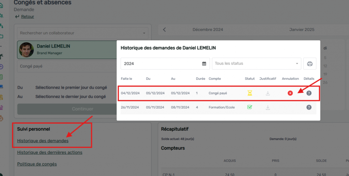Screen dimensions: 349x176
Task: Click the print history printer icon
Action: pos(309,64)
